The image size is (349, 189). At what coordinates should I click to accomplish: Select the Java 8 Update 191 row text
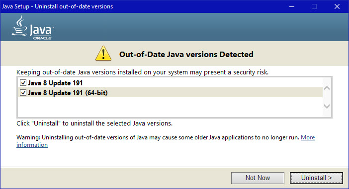tap(55, 83)
